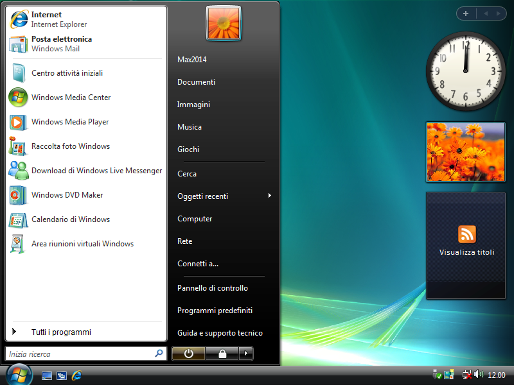
Task: Open the Max2014 user folder
Action: [191, 60]
